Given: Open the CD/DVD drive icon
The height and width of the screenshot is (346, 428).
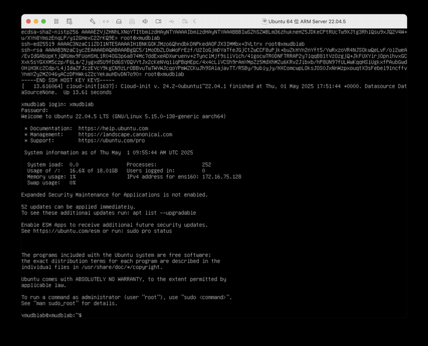Looking at the screenshot, I should pos(132,21).
